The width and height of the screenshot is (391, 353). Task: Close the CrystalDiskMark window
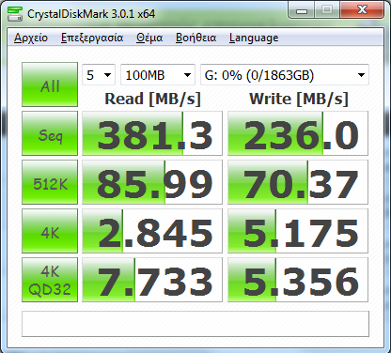362,10
